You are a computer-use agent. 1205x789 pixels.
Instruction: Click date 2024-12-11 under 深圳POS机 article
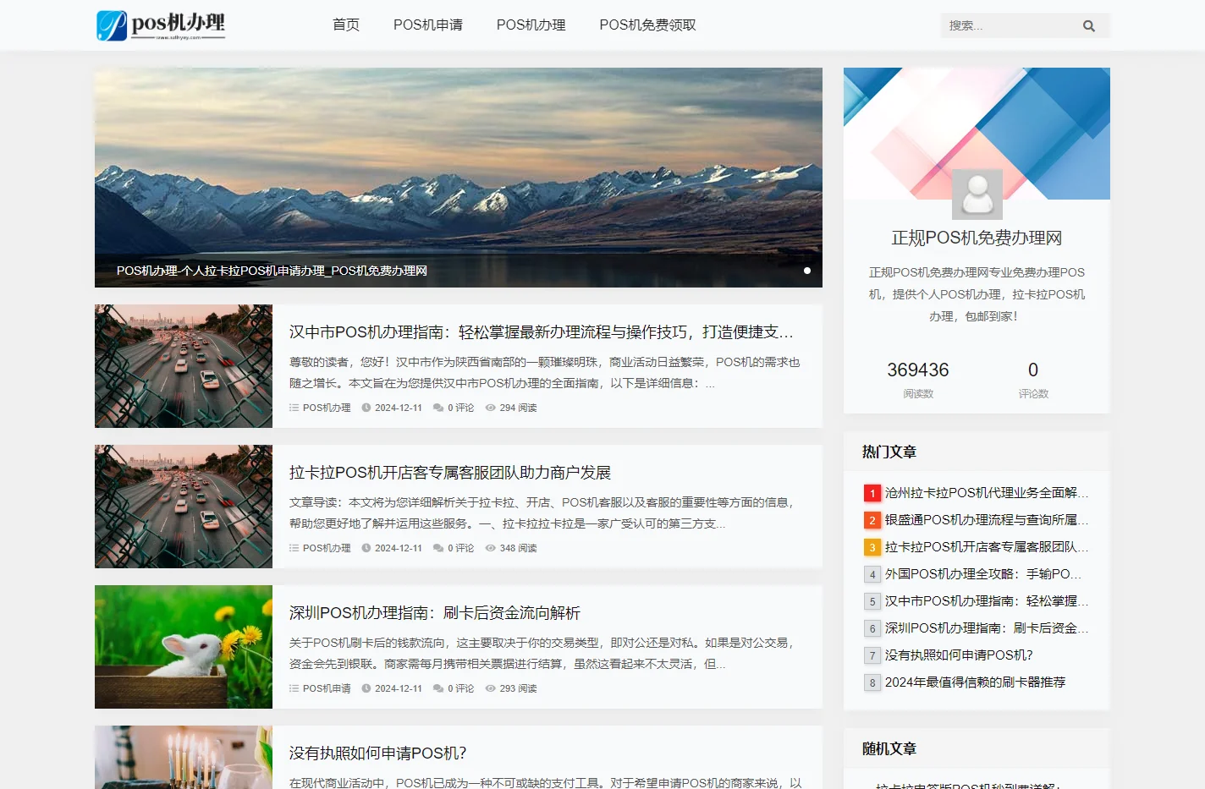399,688
